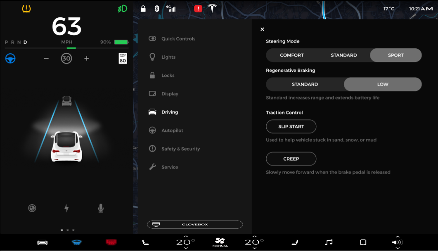Tap the energy lightning icon on the cluster
This screenshot has width=438, height=251.
tap(67, 208)
